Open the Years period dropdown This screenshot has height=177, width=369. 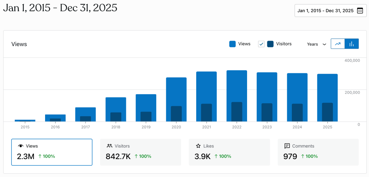[x=316, y=44]
